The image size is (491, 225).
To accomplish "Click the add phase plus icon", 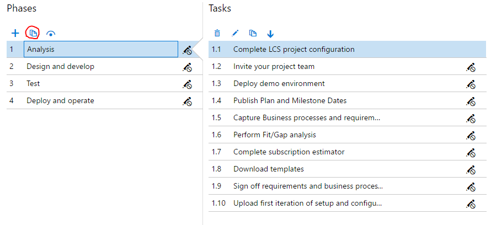I will 15,34.
